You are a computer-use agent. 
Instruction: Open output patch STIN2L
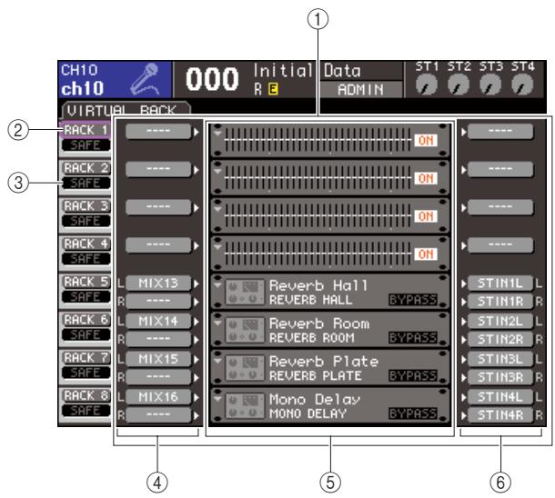click(500, 321)
